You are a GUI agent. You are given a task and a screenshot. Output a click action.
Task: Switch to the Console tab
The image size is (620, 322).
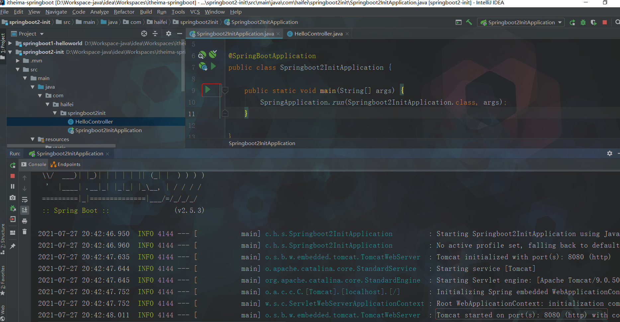34,164
